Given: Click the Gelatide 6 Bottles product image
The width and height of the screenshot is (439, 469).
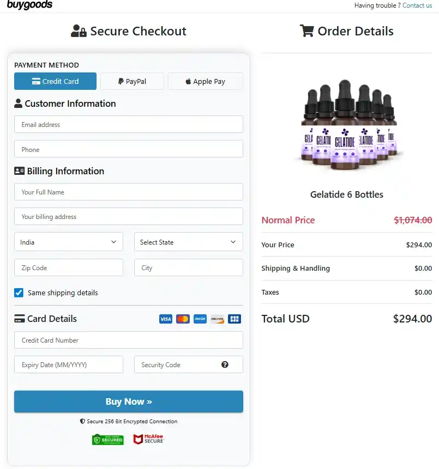Looking at the screenshot, I should [x=346, y=125].
